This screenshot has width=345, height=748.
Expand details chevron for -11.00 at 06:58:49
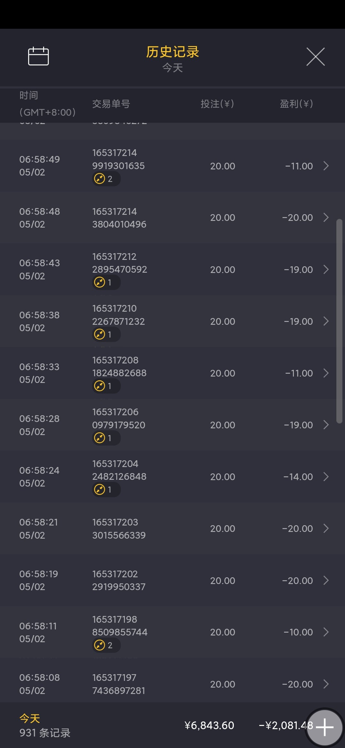[x=326, y=166]
